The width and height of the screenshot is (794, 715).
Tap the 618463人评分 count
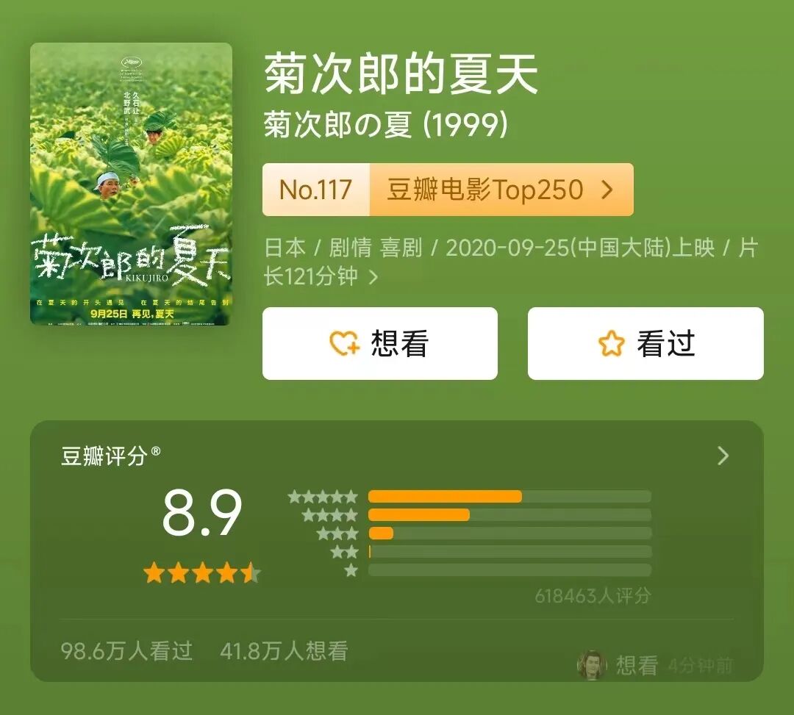click(593, 595)
